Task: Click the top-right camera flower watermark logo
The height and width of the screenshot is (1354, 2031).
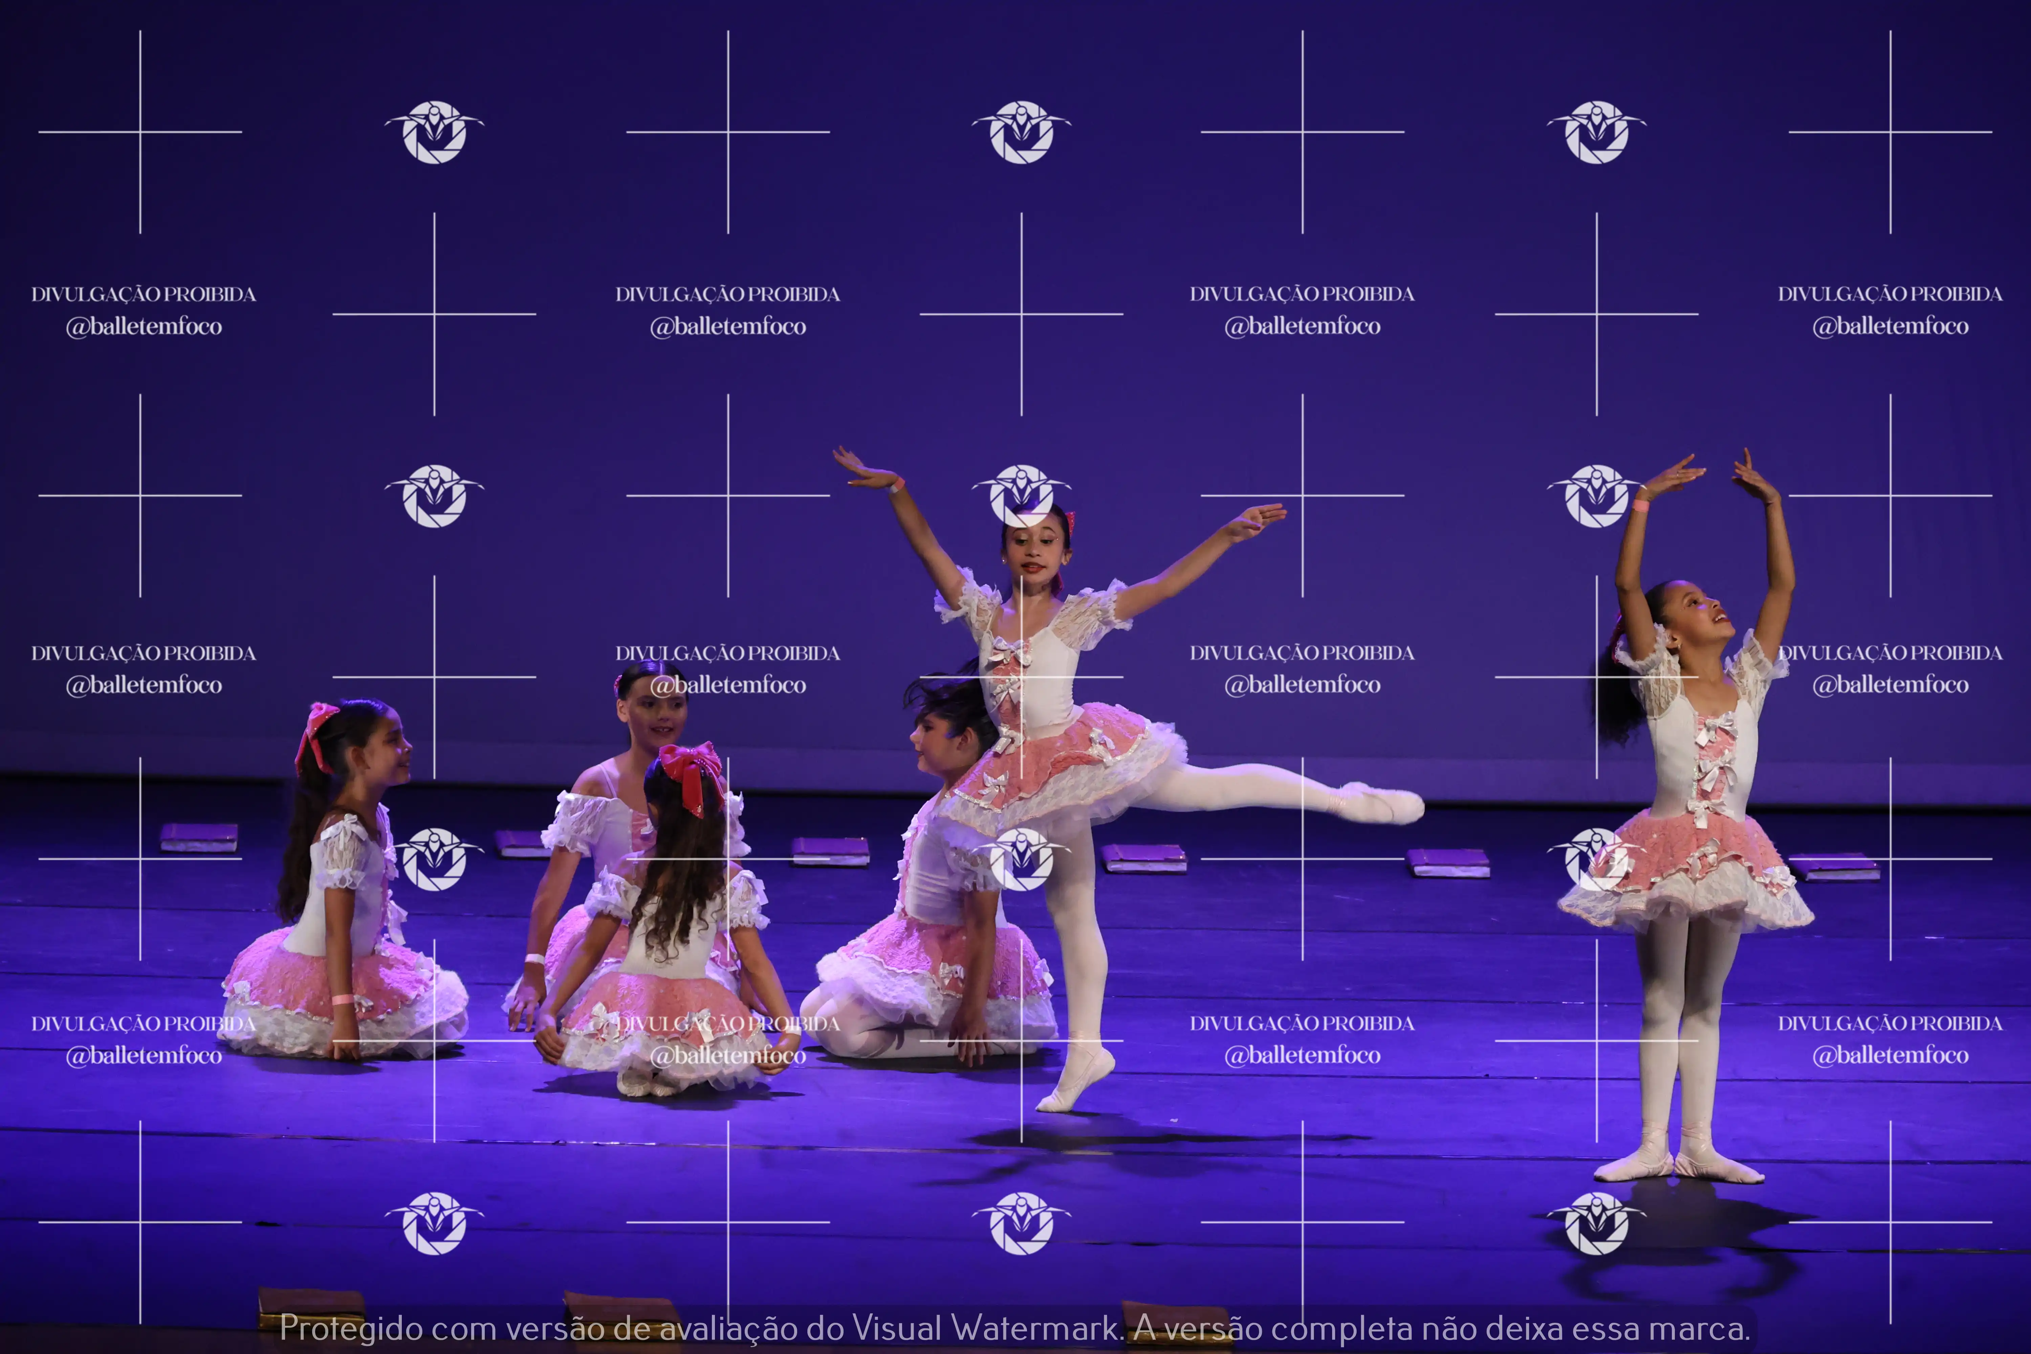Action: [1597, 132]
